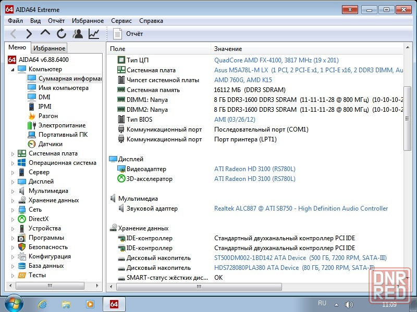
Task: Click the Конфигурация gears icon
Action: point(22,256)
